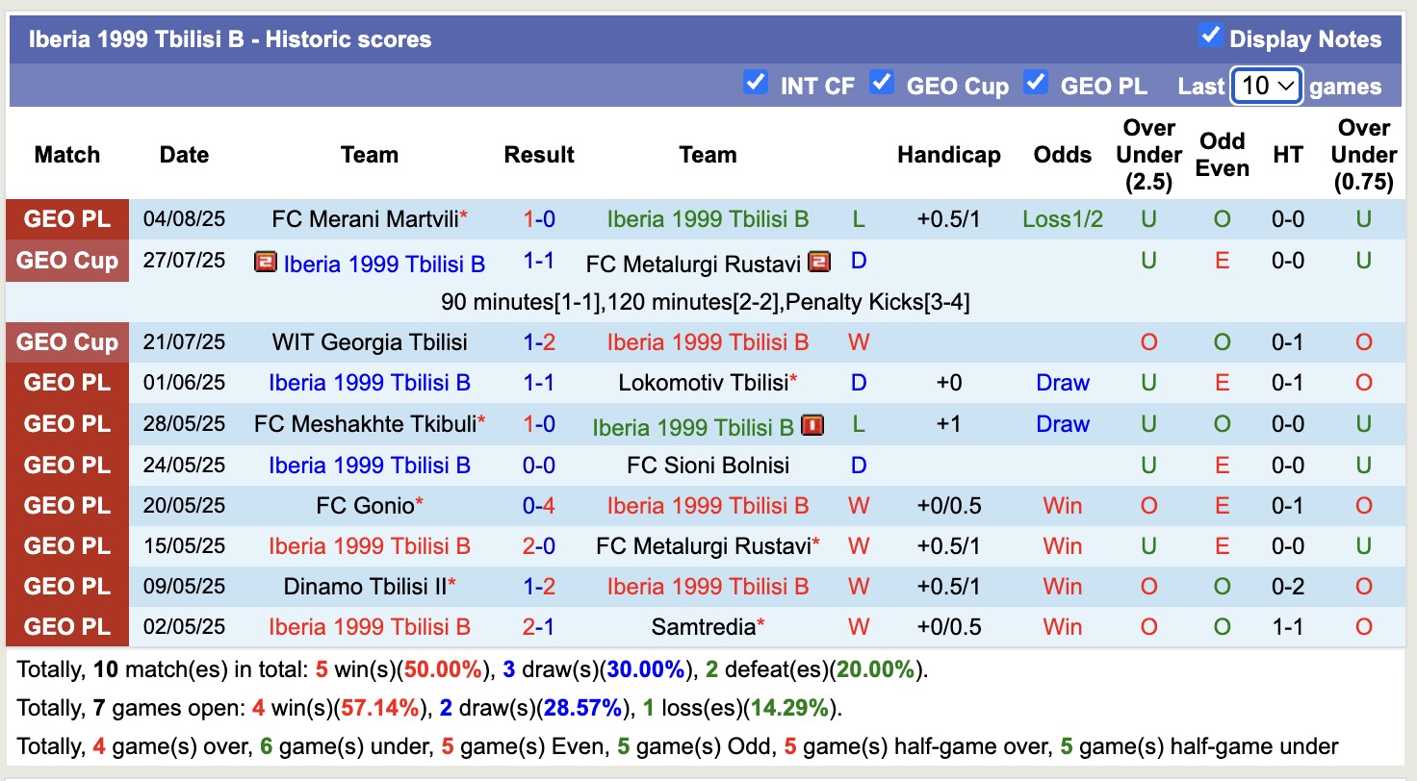The width and height of the screenshot is (1417, 781).
Task: Disable the GEO Cup filter checkbox
Action: pos(882,84)
